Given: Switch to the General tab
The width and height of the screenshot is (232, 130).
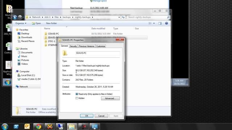Looking at the screenshot, I should click(x=64, y=46).
